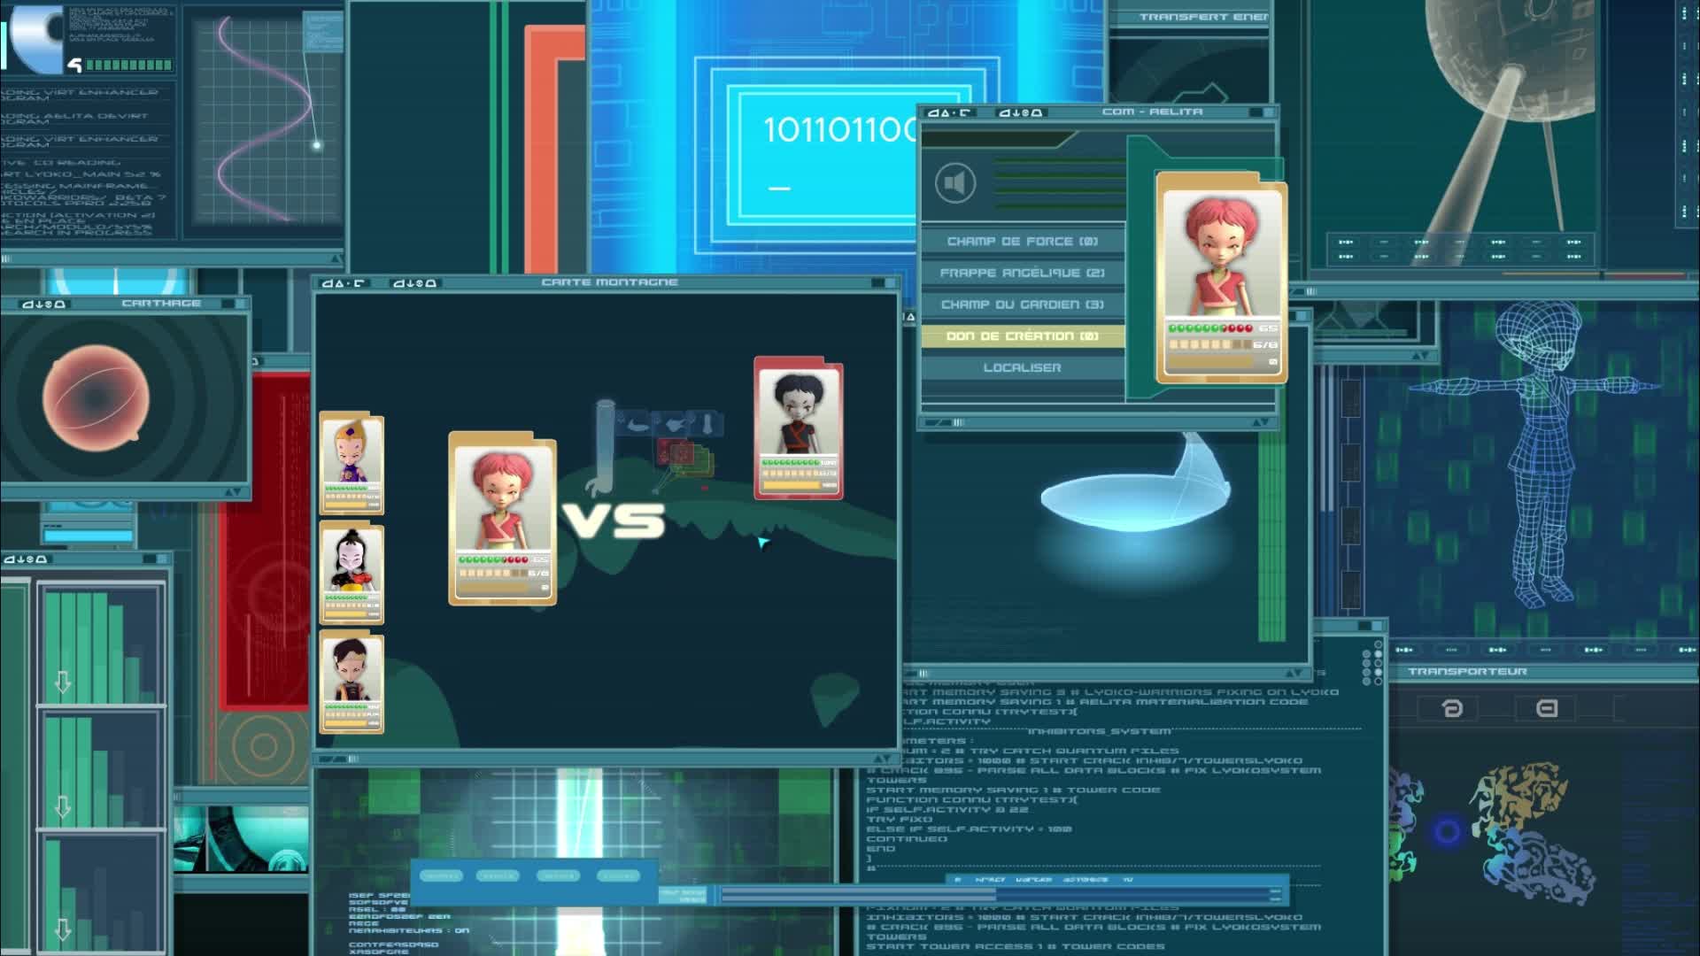Click the bottom-right arrows of the Carthage window
Viewport: 1700px width, 956px height.
click(x=232, y=491)
